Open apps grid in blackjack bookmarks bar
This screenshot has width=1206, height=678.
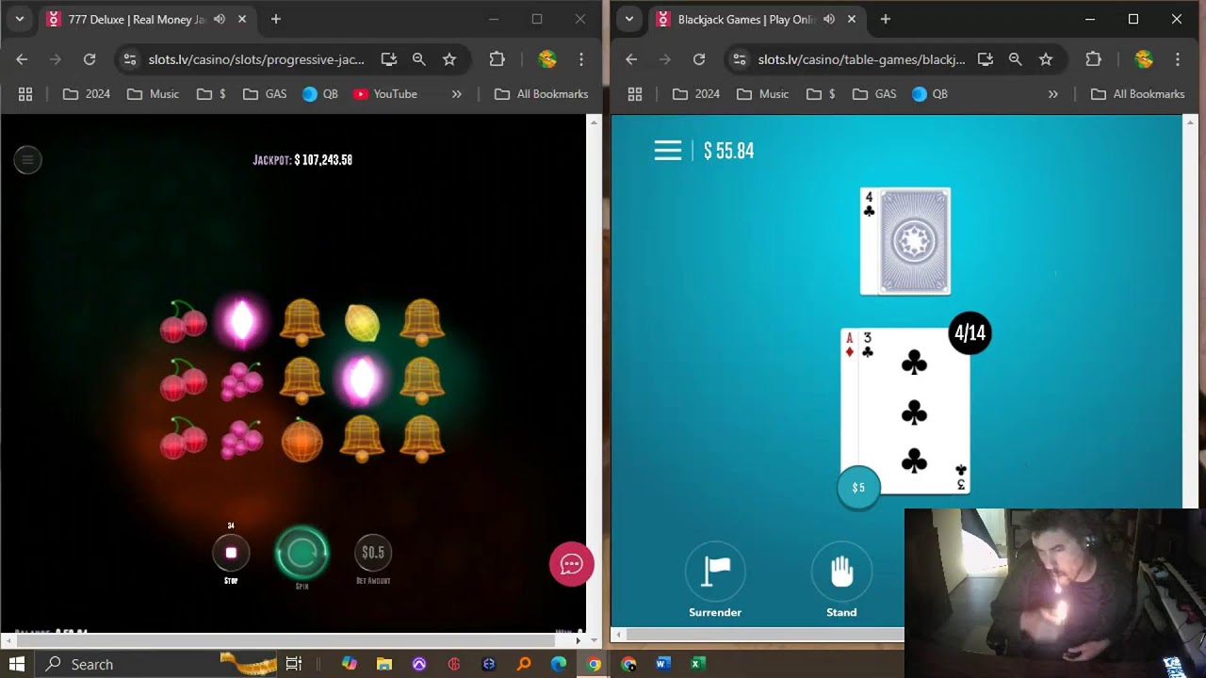(x=635, y=94)
